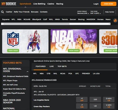
Task: Filter featured bets by PREMIER
Action: pos(86,73)
